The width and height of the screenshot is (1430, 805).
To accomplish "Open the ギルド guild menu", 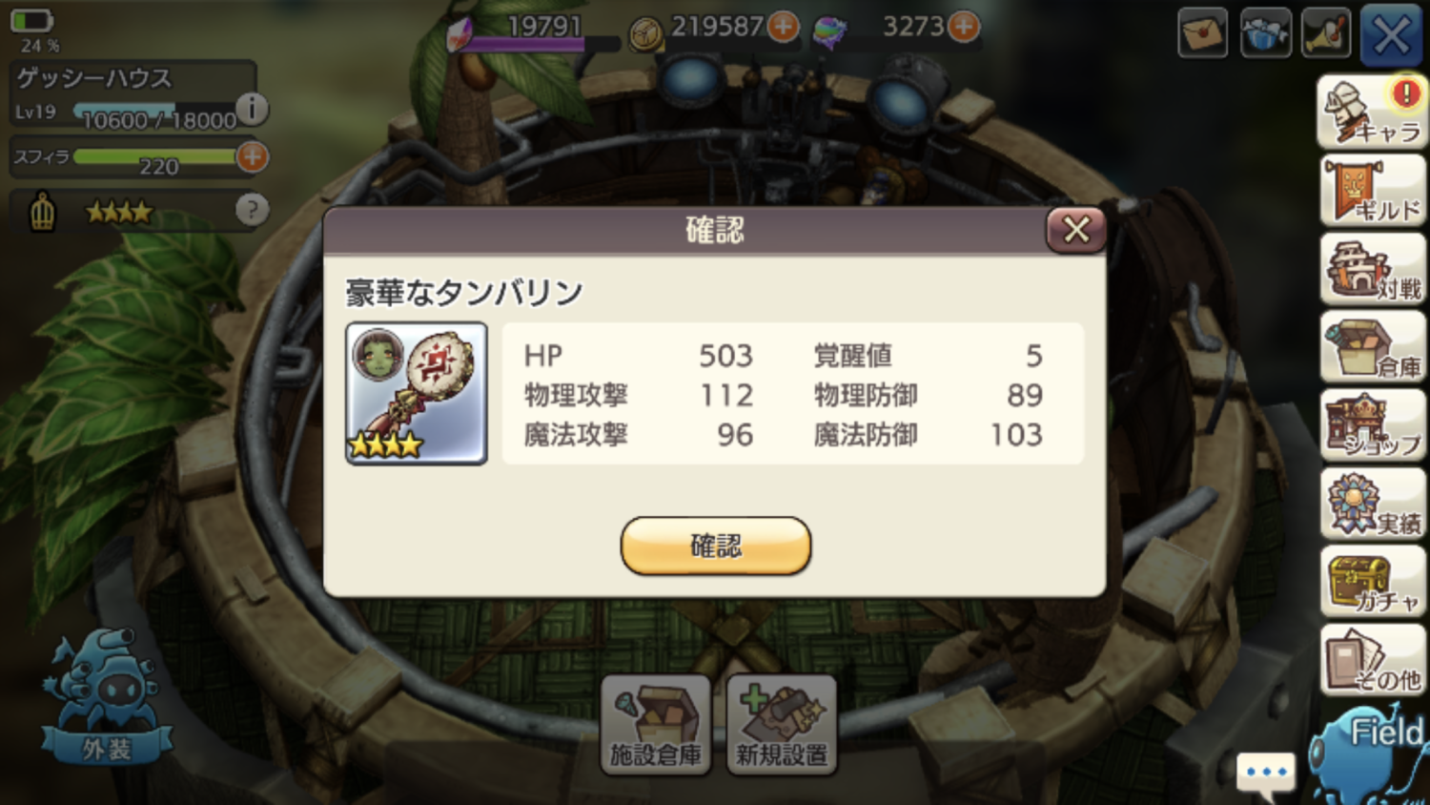I will [1373, 190].
